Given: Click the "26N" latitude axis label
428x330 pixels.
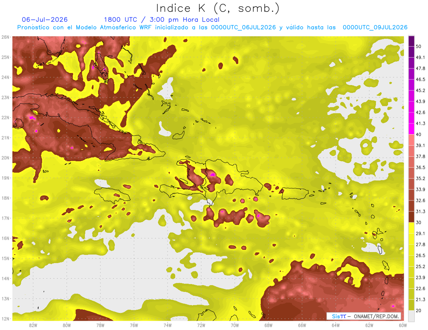Looking at the screenshot, I should [5, 37].
